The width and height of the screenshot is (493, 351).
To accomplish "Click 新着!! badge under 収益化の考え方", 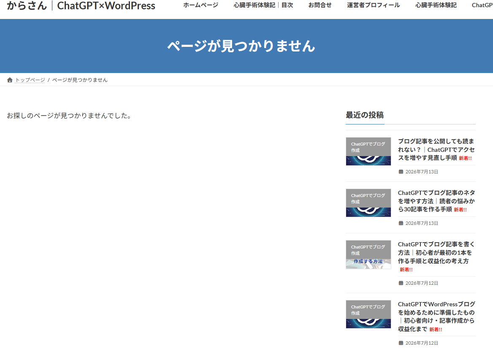I will pyautogui.click(x=406, y=270).
